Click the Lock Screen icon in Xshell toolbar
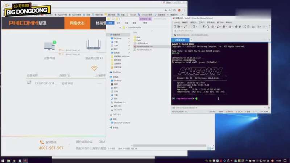Screen dimensions: 290x163 click(248, 27)
